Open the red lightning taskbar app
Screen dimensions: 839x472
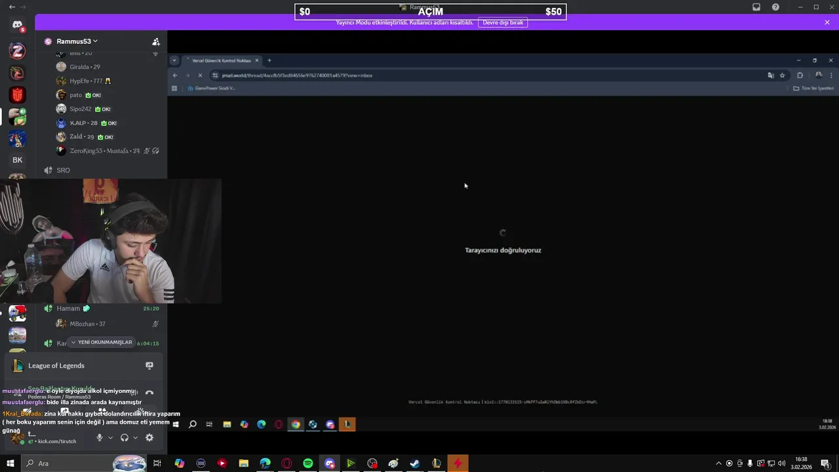coord(458,463)
